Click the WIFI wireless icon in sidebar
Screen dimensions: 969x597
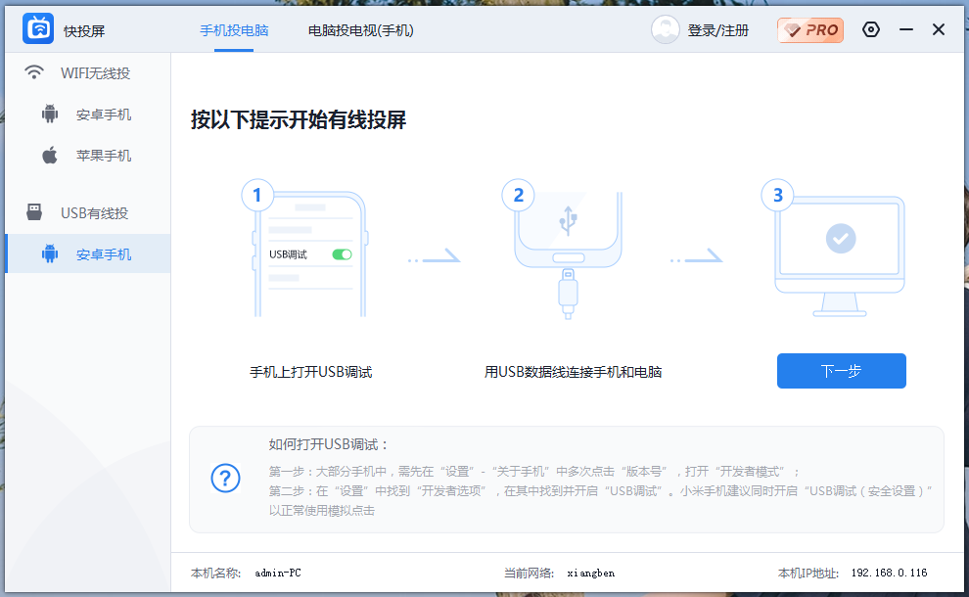point(34,73)
